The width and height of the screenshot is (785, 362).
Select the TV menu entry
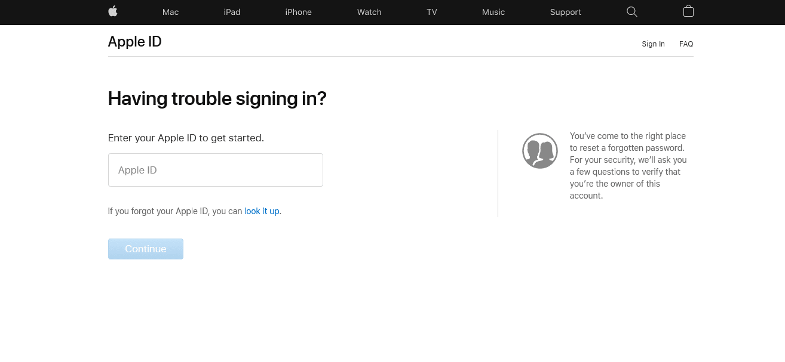[431, 12]
